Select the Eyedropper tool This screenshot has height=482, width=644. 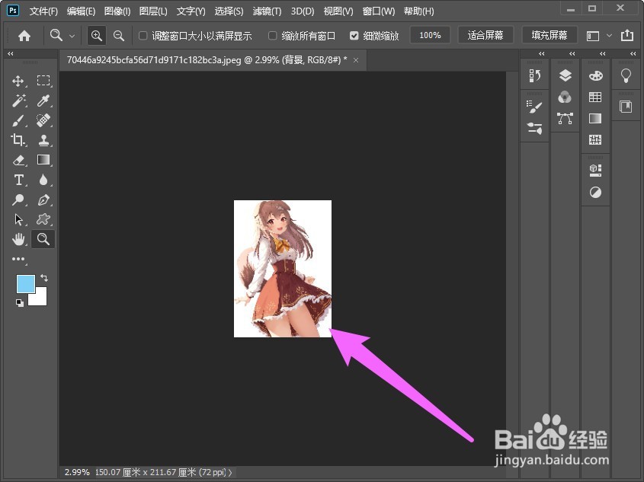pyautogui.click(x=43, y=101)
